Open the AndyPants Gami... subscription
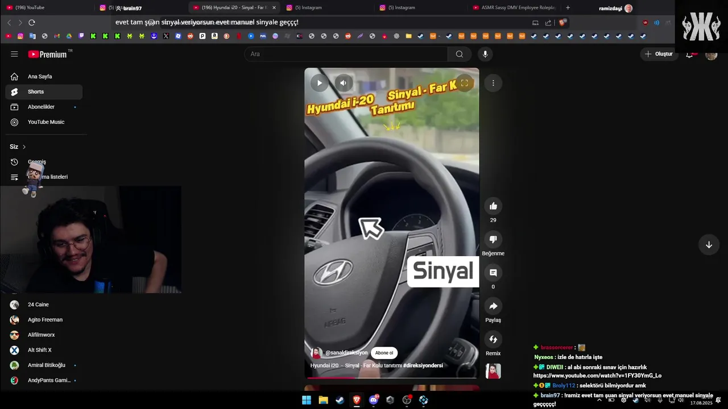The height and width of the screenshot is (409, 728). click(44, 381)
